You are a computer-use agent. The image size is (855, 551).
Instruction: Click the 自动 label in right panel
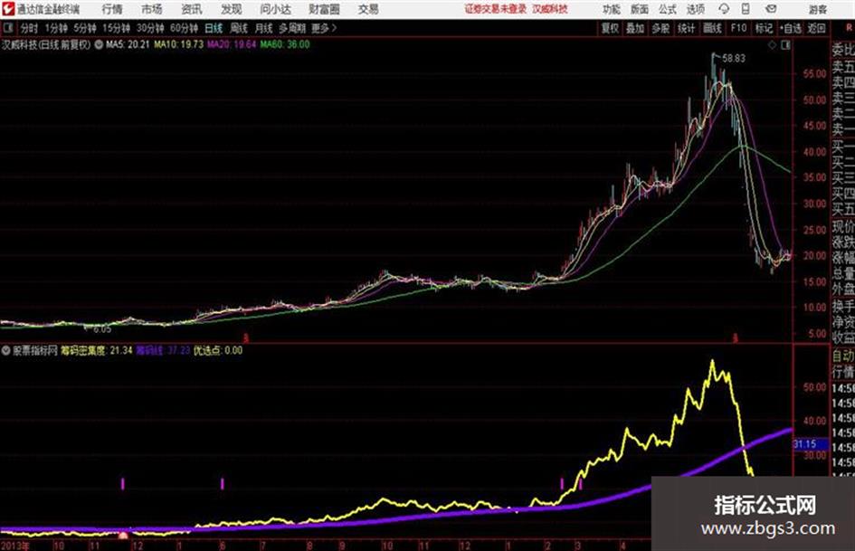pos(843,356)
